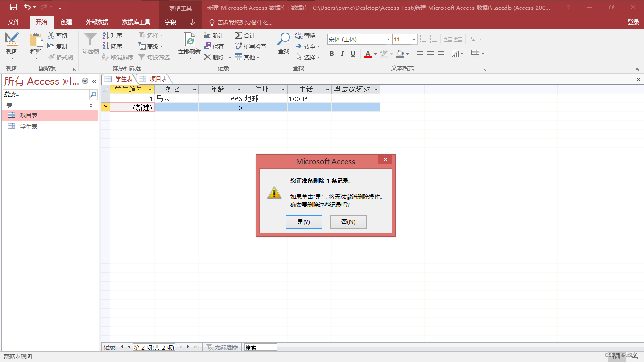
Task: Open the 学生编号 column filter arrow
Action: click(x=150, y=90)
